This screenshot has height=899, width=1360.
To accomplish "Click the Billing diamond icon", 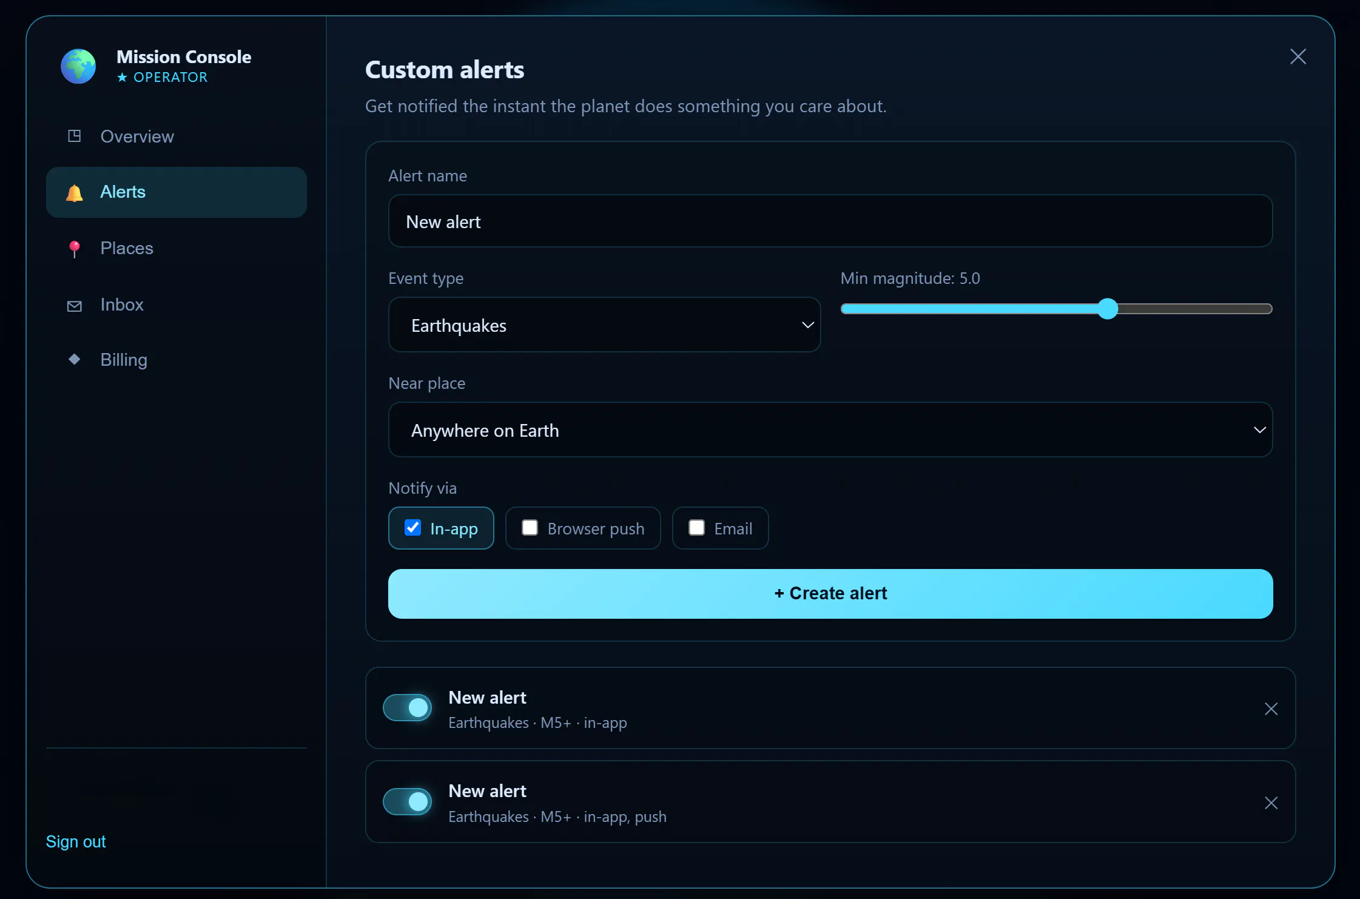I will [x=74, y=359].
